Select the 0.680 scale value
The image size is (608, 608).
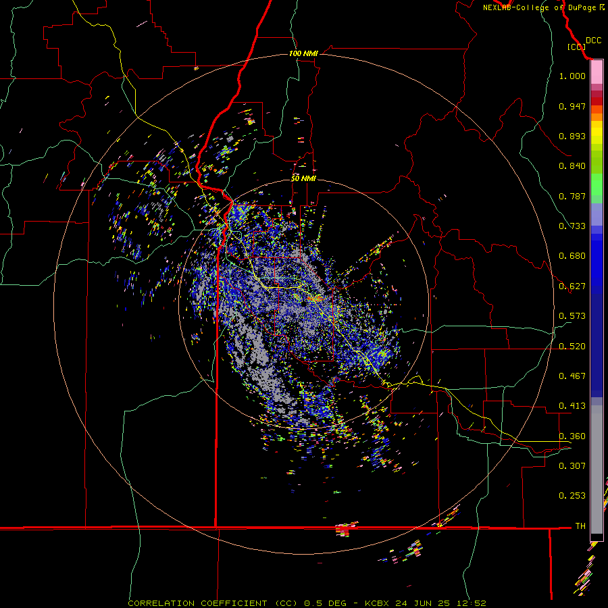click(x=572, y=256)
